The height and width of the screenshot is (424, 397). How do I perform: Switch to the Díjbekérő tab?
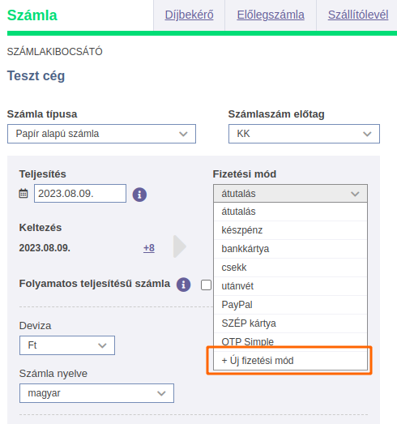189,15
